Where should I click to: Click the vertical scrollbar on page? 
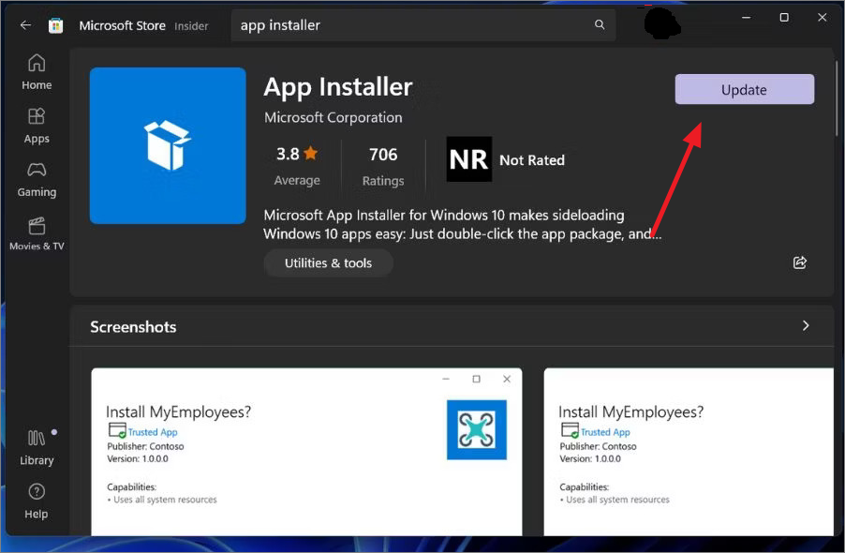(x=837, y=98)
